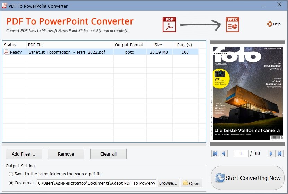Click the Page(s) column header

click(x=185, y=45)
